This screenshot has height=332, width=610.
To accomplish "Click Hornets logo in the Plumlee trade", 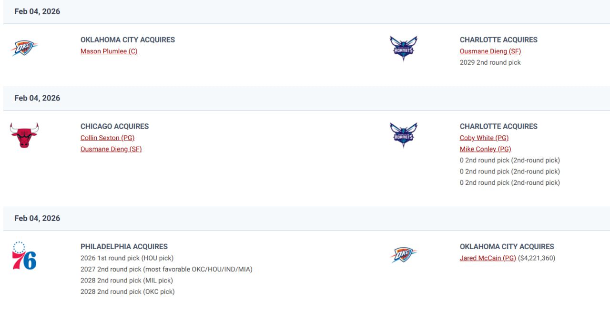I will (403, 48).
